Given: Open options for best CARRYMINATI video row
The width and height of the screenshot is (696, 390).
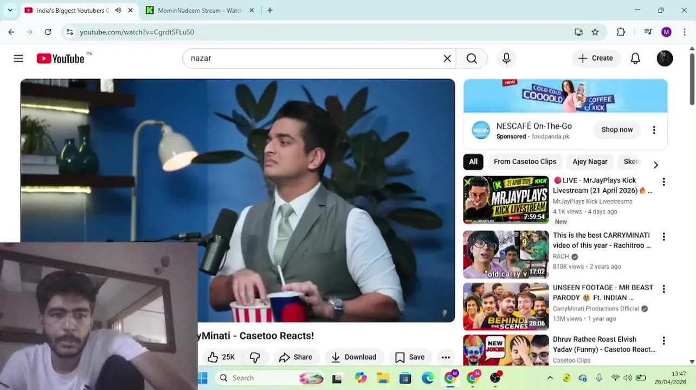Looking at the screenshot, I should point(663,237).
